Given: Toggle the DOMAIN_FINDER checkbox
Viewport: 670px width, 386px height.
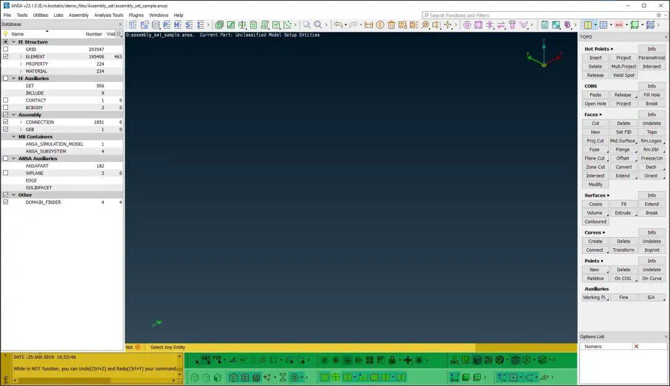Looking at the screenshot, I should click(x=6, y=202).
